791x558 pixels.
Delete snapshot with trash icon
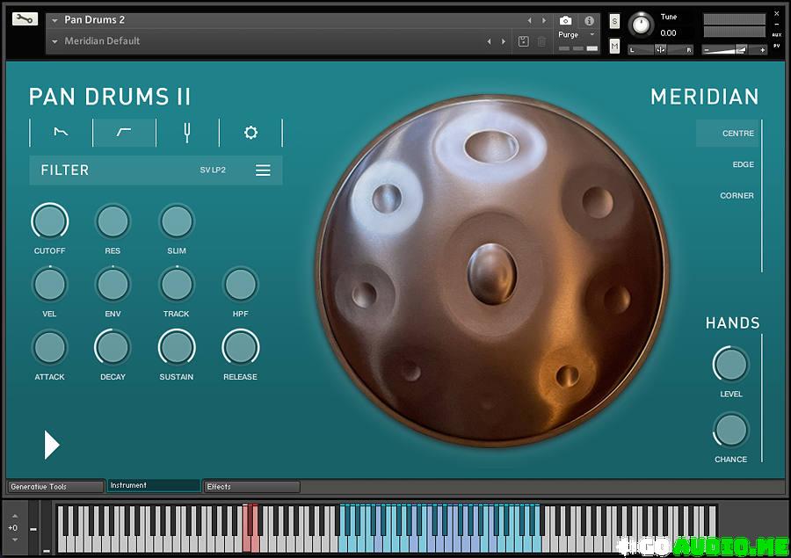pos(541,41)
